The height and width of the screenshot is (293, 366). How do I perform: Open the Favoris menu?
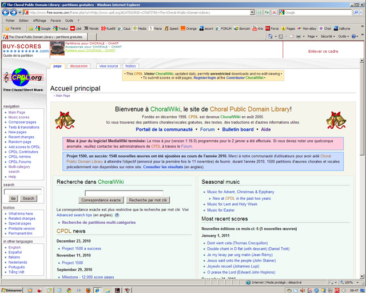pos(55,21)
